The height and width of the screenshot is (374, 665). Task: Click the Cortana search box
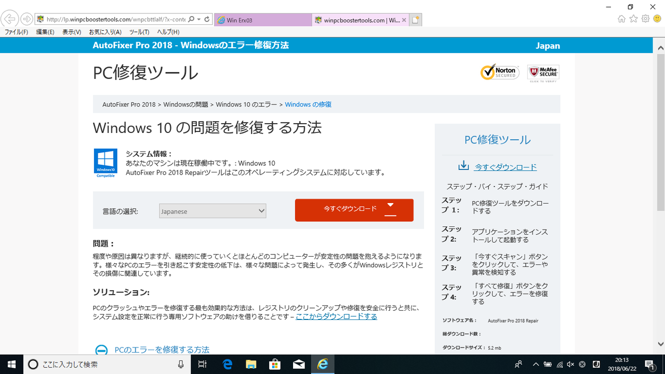tap(107, 364)
